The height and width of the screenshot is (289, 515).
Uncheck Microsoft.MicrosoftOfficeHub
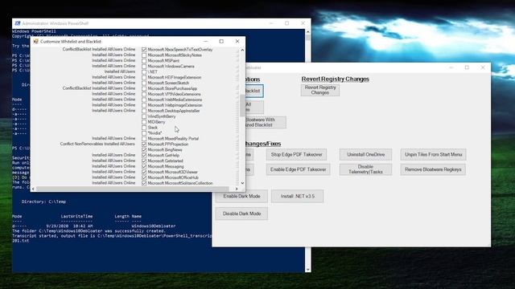click(144, 177)
